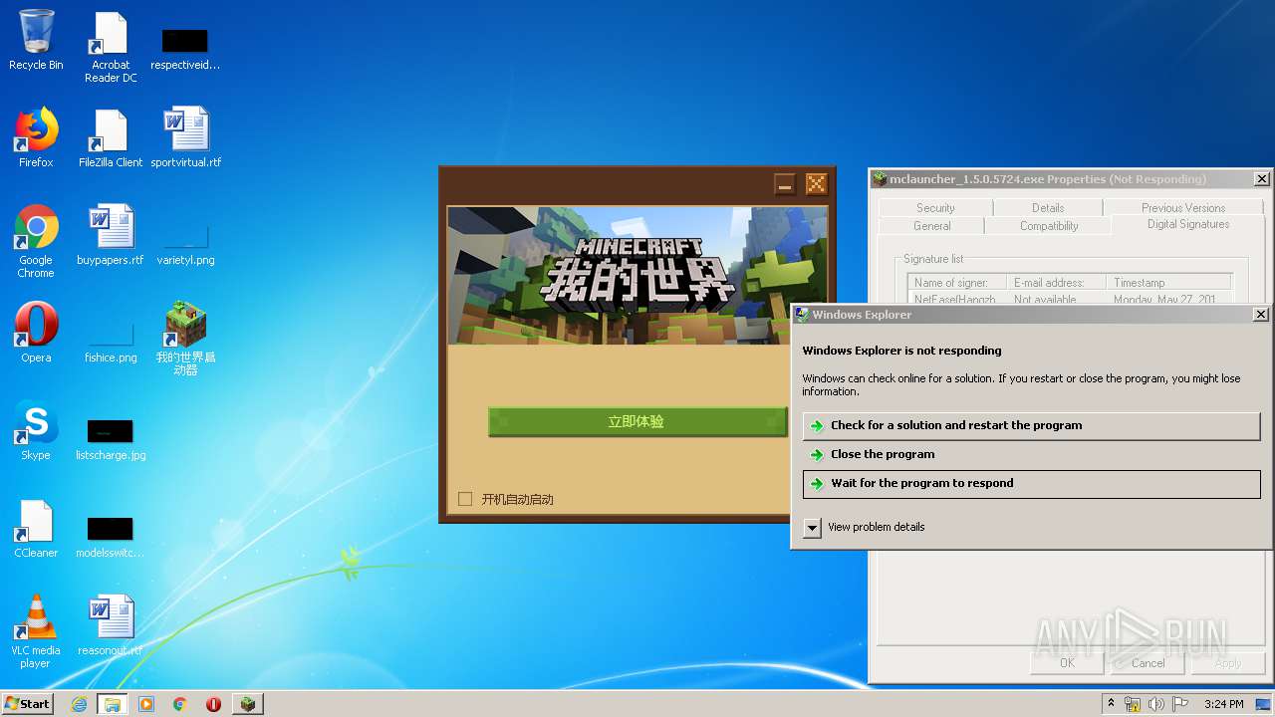Click the Start button
This screenshot has height=717, width=1275.
click(x=28, y=704)
